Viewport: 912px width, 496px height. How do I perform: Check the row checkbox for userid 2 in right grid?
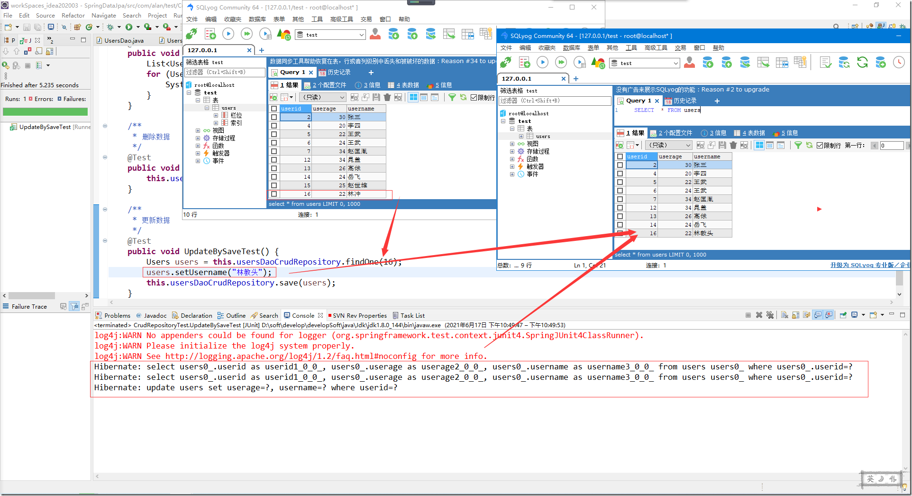(x=620, y=165)
